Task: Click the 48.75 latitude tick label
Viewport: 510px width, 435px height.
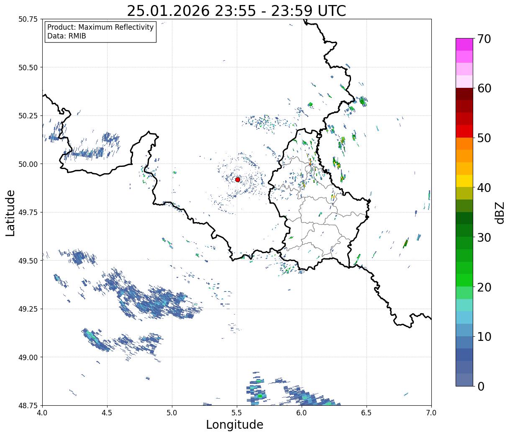Action: 28,405
